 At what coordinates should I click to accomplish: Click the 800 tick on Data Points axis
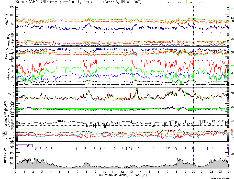12,147
